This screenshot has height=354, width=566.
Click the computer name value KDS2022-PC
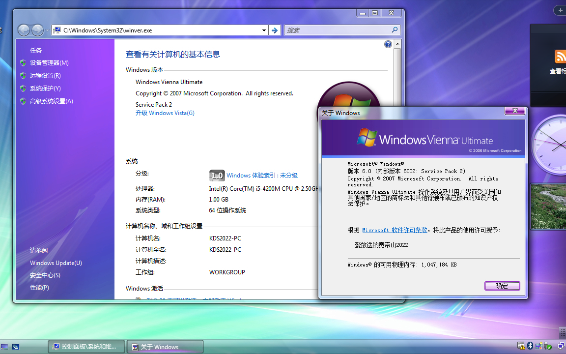(x=225, y=238)
